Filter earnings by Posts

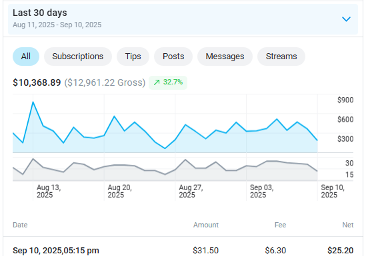[x=173, y=57]
